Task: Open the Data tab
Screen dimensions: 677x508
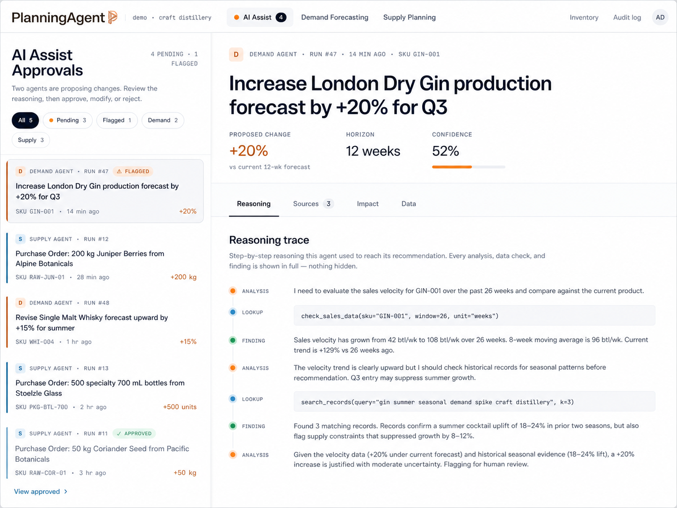Action: (x=409, y=204)
